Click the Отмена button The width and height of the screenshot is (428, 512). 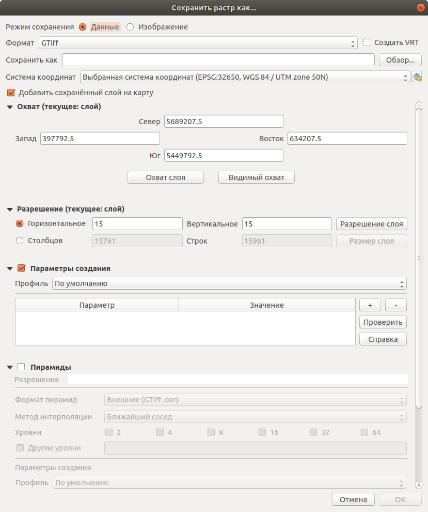click(x=353, y=500)
